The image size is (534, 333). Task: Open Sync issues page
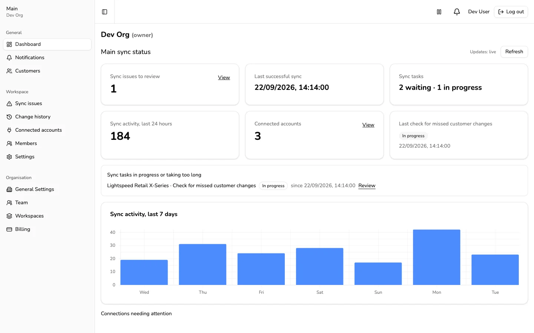(x=47, y=104)
